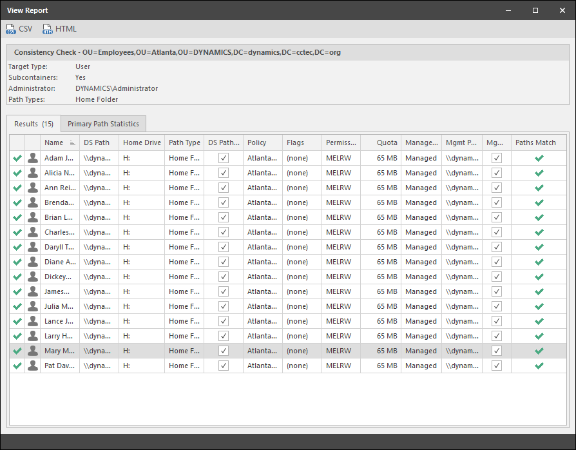Click the user icon for Adam J. row
Viewport: 576px width, 450px height.
(x=33, y=158)
